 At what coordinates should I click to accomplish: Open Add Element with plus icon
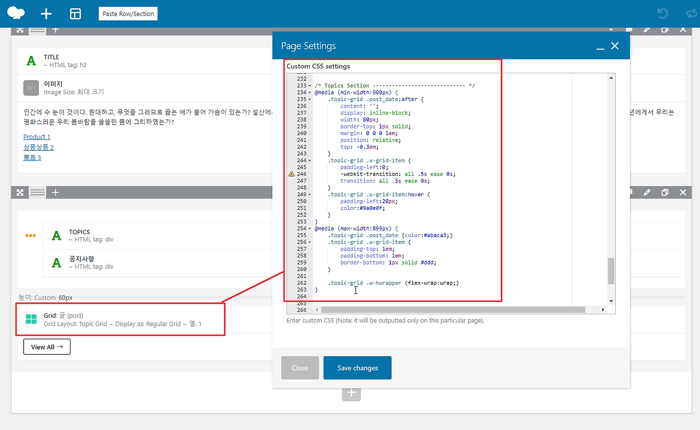(x=46, y=14)
